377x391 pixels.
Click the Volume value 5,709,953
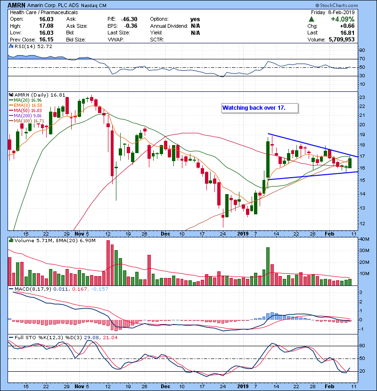(342, 40)
